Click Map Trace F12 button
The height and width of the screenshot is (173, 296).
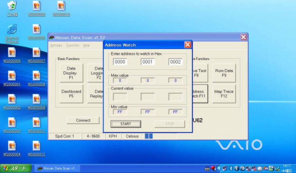coord(224,93)
